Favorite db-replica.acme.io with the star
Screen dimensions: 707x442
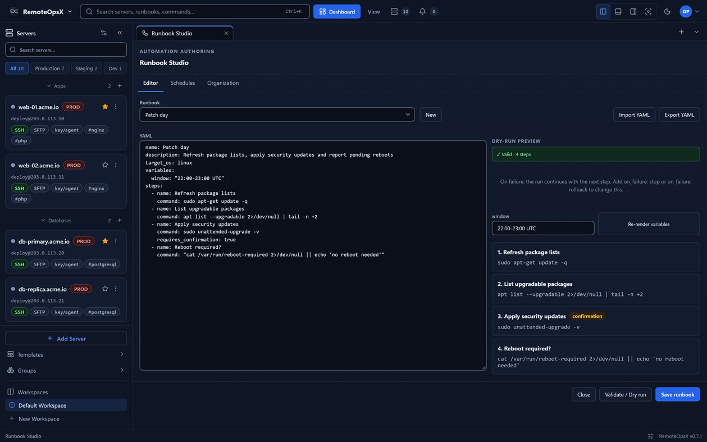105,289
